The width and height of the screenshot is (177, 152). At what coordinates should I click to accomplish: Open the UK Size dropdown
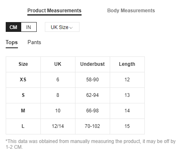pos(62,27)
